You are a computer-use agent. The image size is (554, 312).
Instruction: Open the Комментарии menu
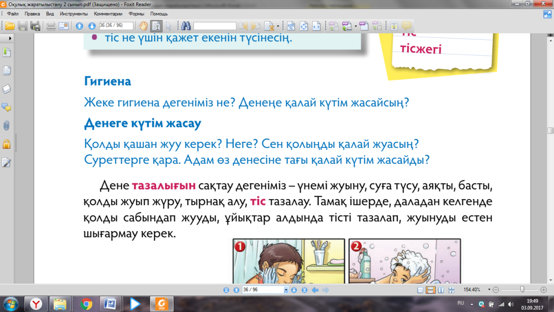(x=108, y=14)
